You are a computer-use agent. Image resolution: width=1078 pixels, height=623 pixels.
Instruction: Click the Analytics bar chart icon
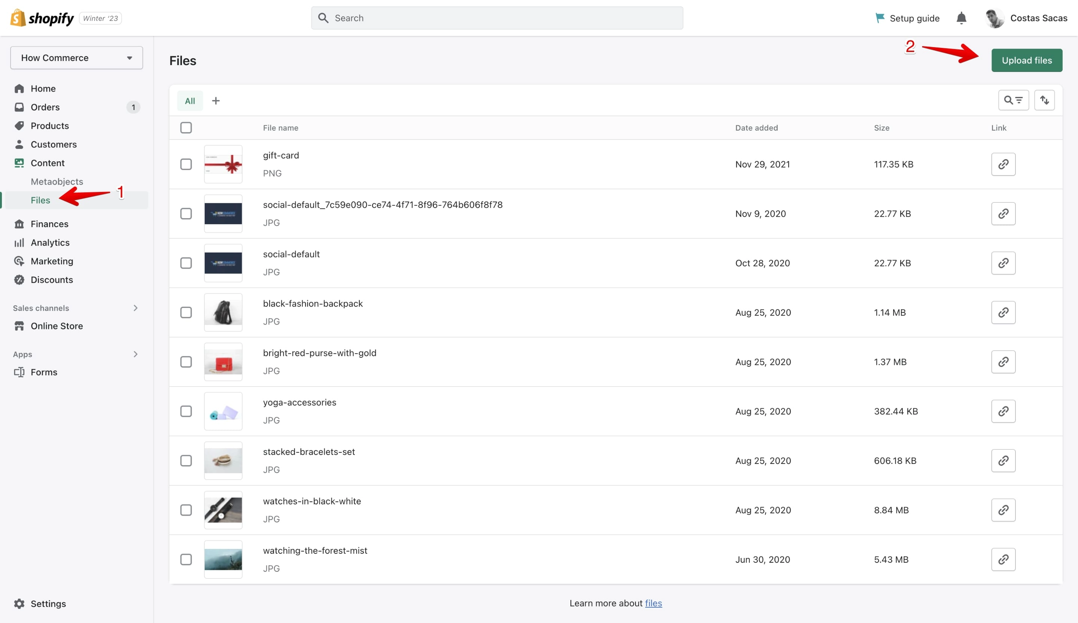pos(19,242)
